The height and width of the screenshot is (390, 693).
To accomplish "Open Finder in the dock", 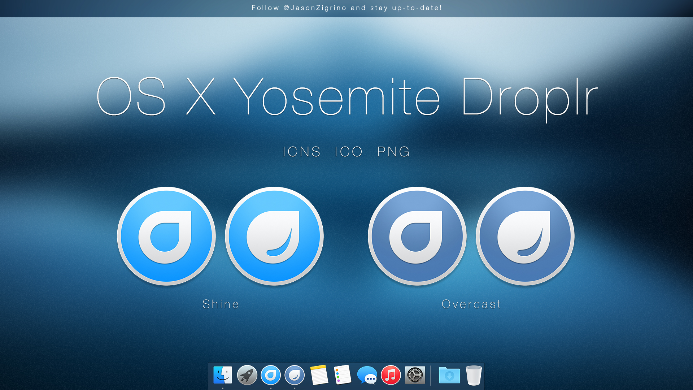I will click(223, 375).
